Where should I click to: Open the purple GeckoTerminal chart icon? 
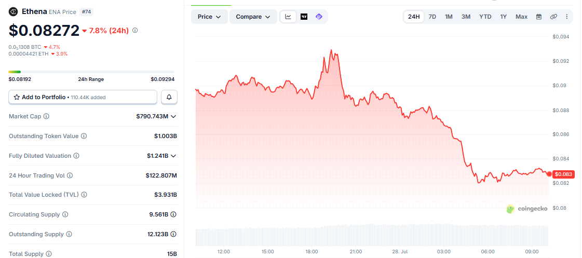point(319,17)
